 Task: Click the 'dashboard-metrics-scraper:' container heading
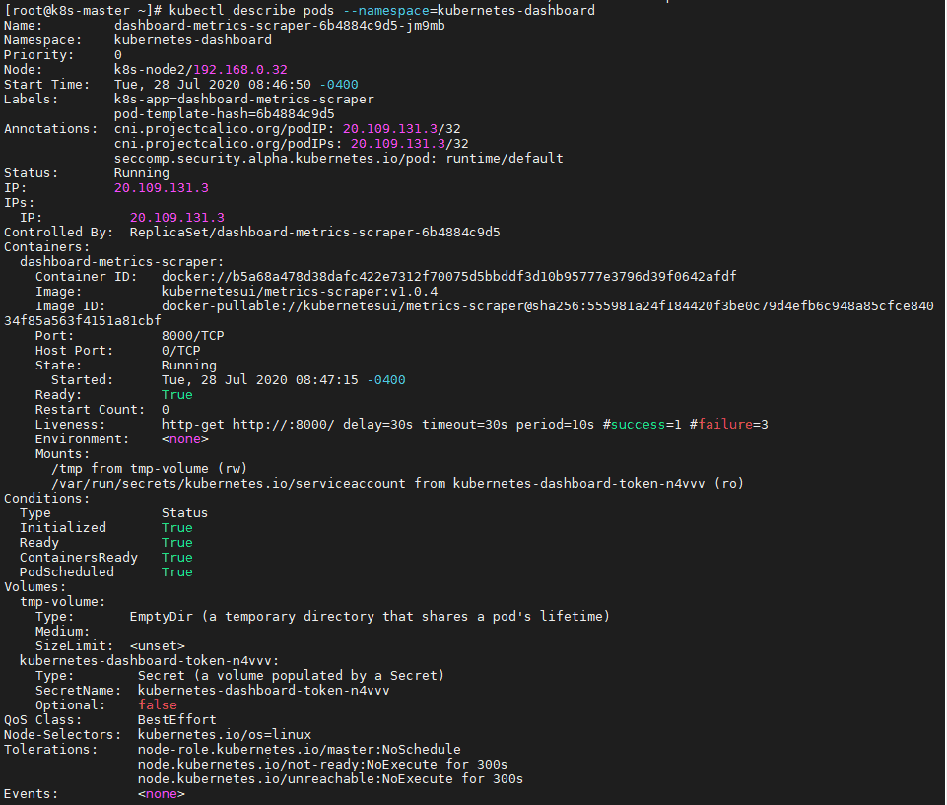[x=121, y=262]
